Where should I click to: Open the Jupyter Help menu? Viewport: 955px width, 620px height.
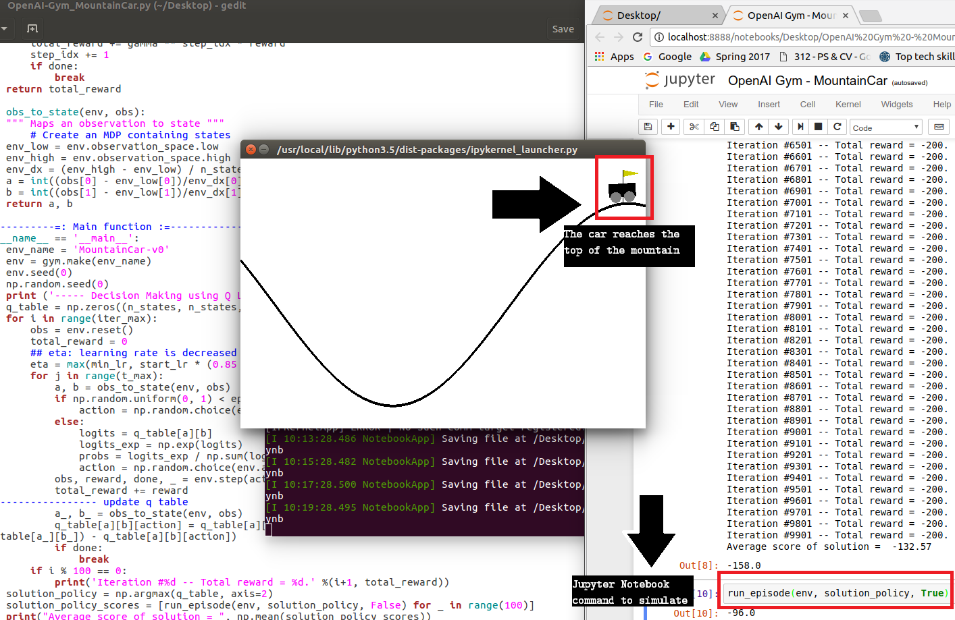[x=942, y=105]
